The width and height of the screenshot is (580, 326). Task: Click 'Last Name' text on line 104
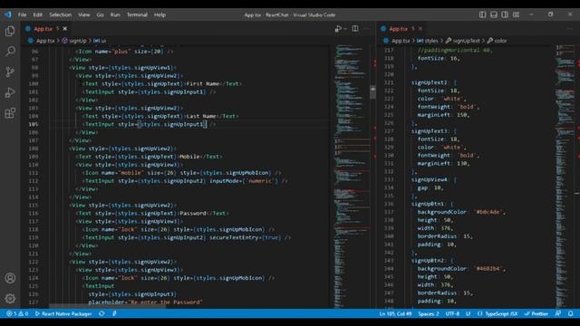click(201, 116)
